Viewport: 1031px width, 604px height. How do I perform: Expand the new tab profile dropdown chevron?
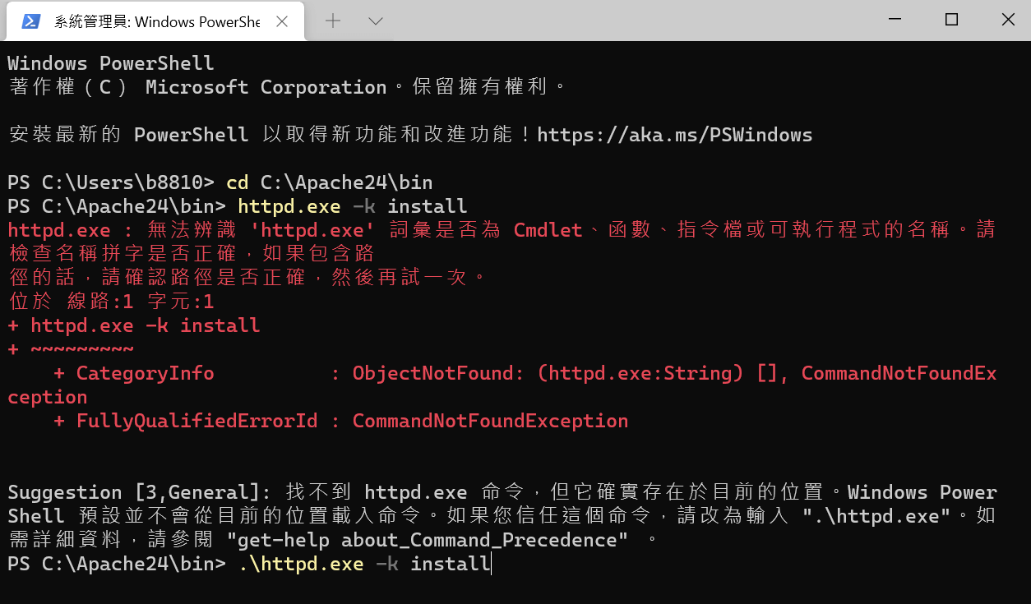[x=376, y=21]
